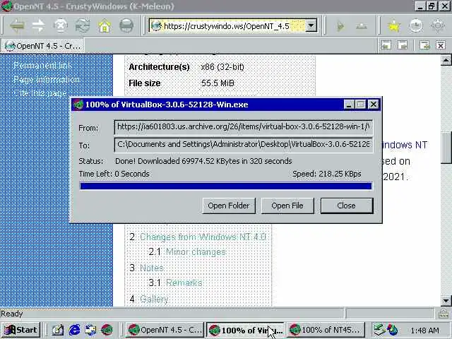Open the notepad-style quick launch icon
452x339 pixels.
58,330
